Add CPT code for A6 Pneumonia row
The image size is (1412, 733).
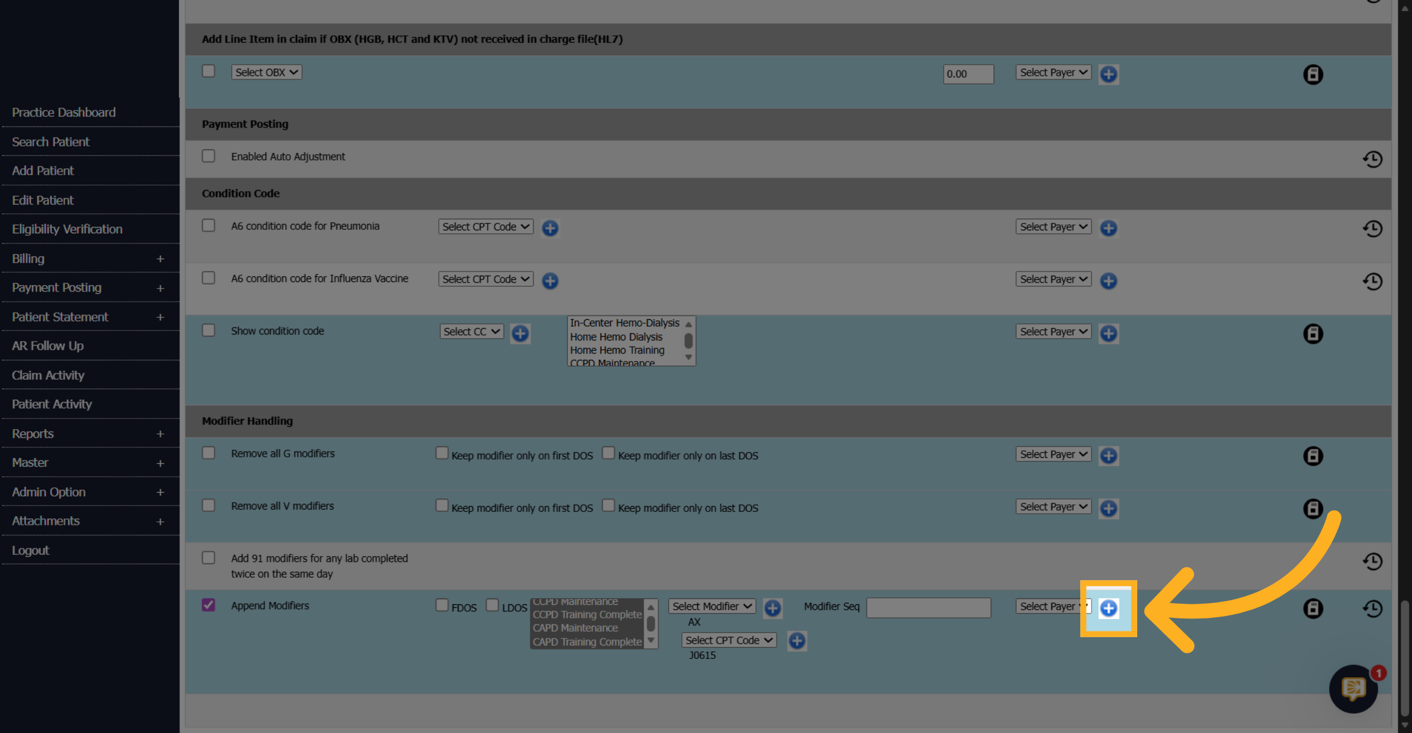(550, 228)
